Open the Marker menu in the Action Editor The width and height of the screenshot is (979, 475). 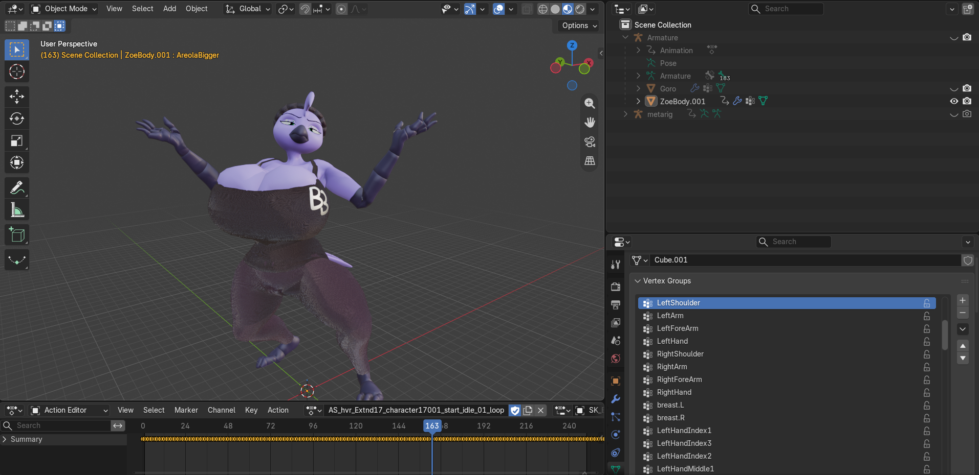click(x=186, y=410)
